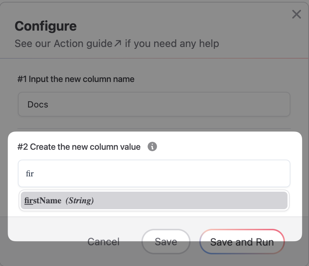
Task: Click the '#2 Create the new column value' label
Action: point(79,147)
